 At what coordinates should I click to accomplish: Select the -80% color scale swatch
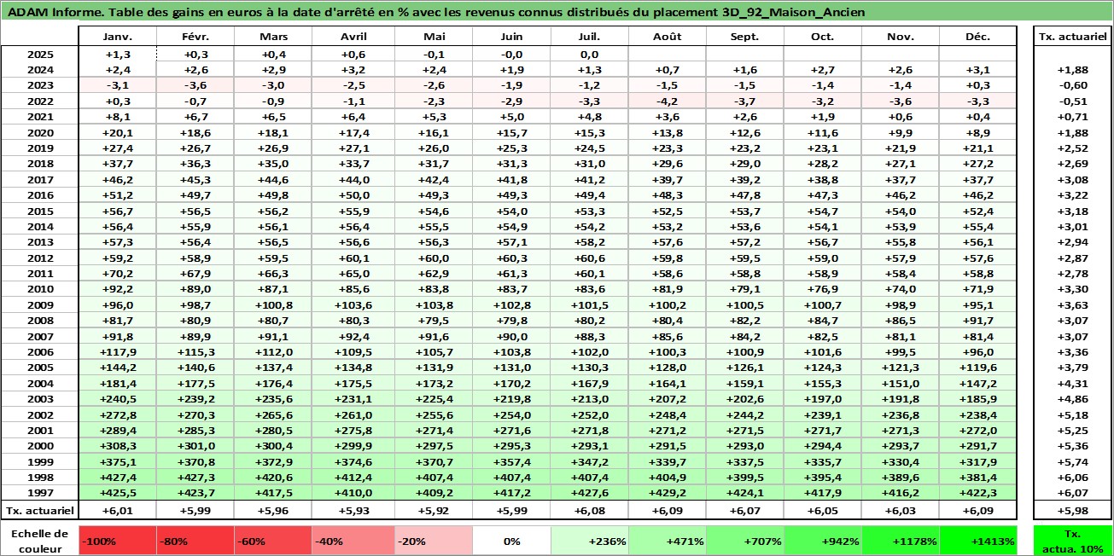point(195,541)
